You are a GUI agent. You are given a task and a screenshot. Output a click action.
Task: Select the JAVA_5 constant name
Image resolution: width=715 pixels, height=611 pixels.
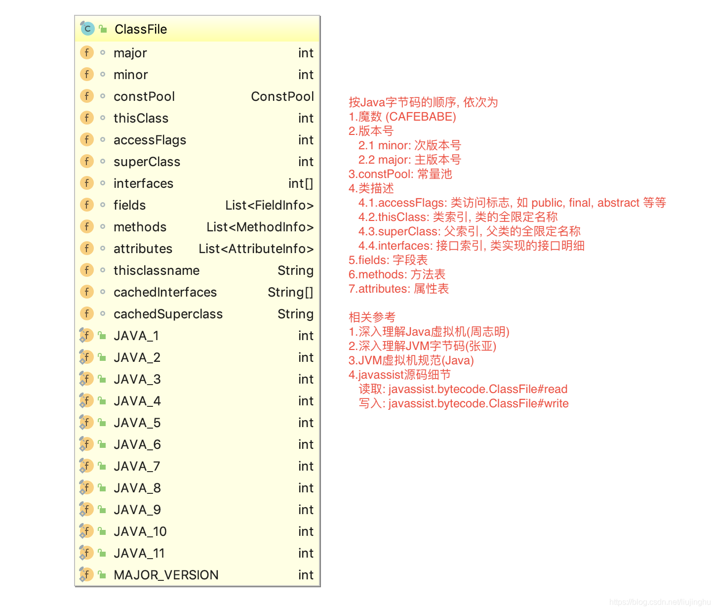(137, 423)
